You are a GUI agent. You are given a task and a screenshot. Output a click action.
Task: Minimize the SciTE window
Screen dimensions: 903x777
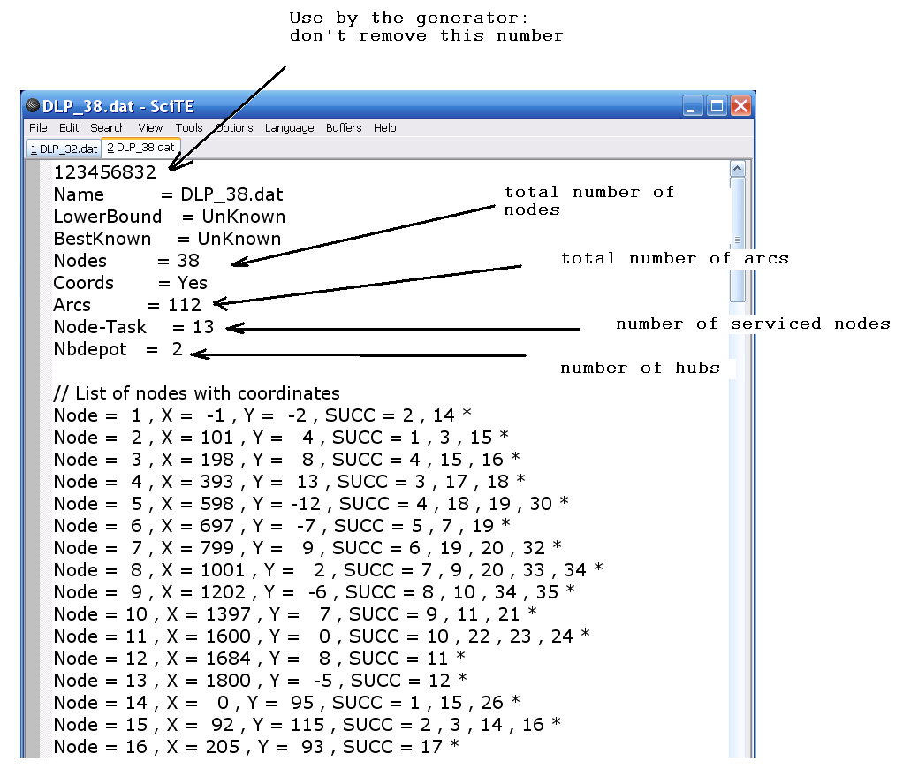(692, 106)
